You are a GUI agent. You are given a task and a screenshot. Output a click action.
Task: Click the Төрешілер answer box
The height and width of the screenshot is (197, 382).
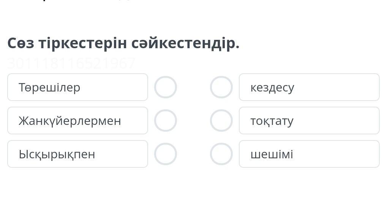coord(77,87)
